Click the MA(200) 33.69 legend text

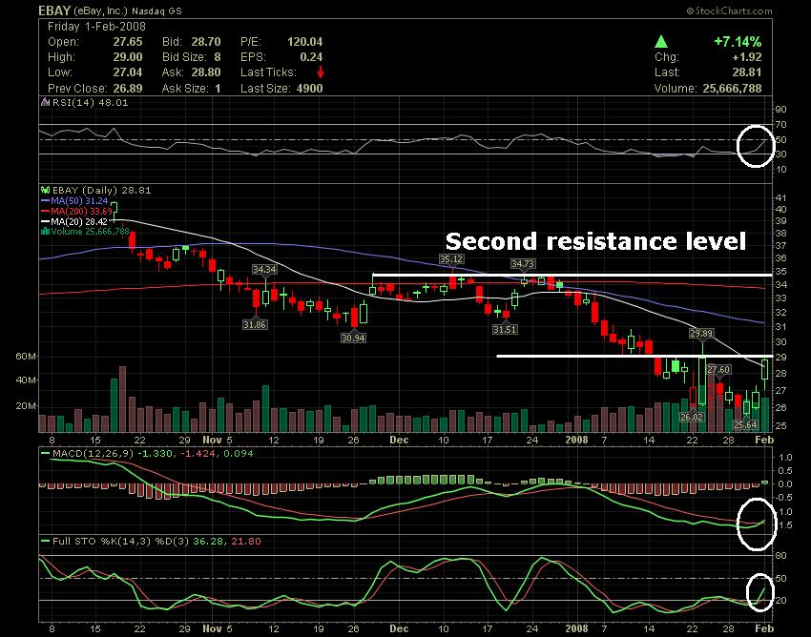coord(81,212)
